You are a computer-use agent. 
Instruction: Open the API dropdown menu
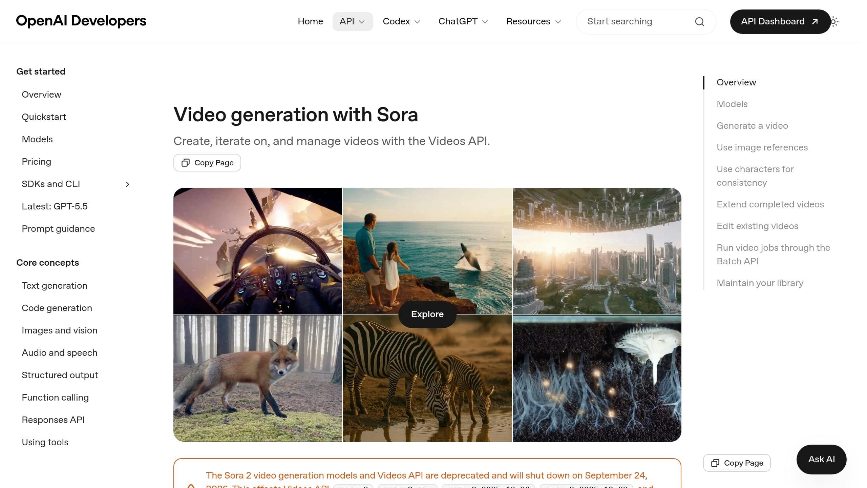(x=353, y=22)
